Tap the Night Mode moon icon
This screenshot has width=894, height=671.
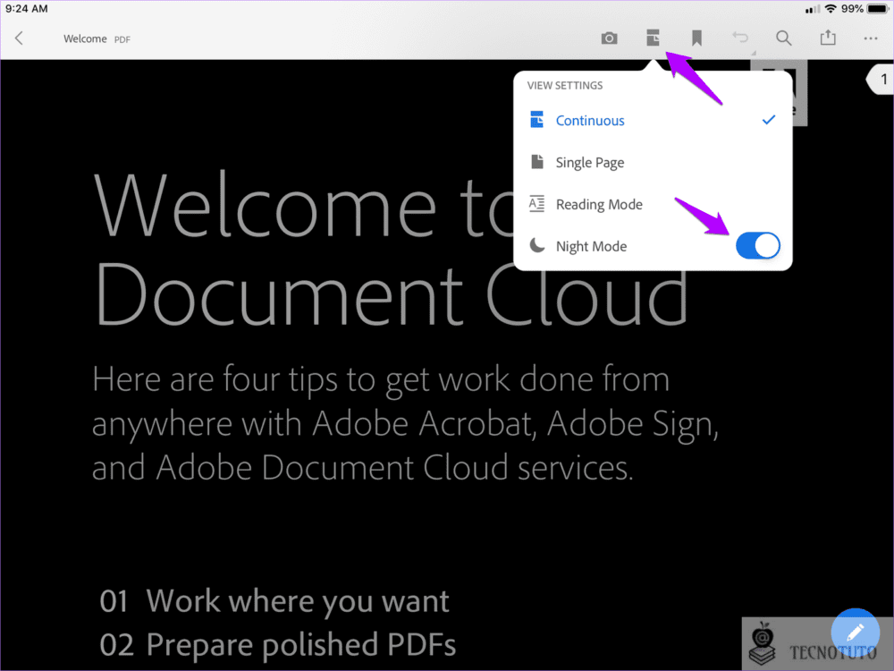[x=536, y=245]
